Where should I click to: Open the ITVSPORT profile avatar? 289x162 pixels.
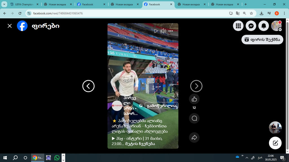(117, 106)
